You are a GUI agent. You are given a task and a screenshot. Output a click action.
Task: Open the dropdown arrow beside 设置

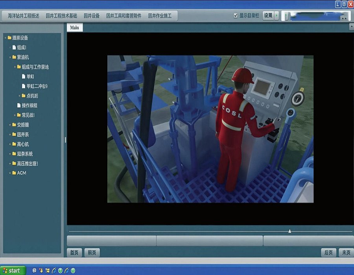pyautogui.click(x=277, y=16)
